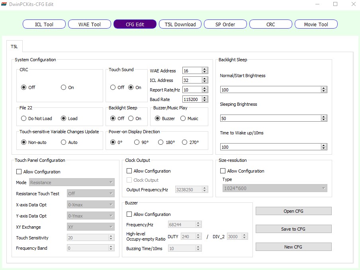Increase Time to Wake up value
Screen dimensions: 360x270
click(x=324, y=146)
